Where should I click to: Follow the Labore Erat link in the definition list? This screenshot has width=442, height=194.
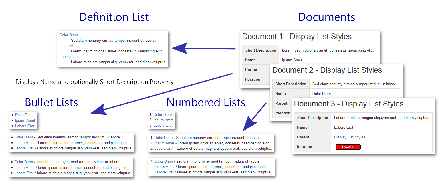[x=69, y=57]
